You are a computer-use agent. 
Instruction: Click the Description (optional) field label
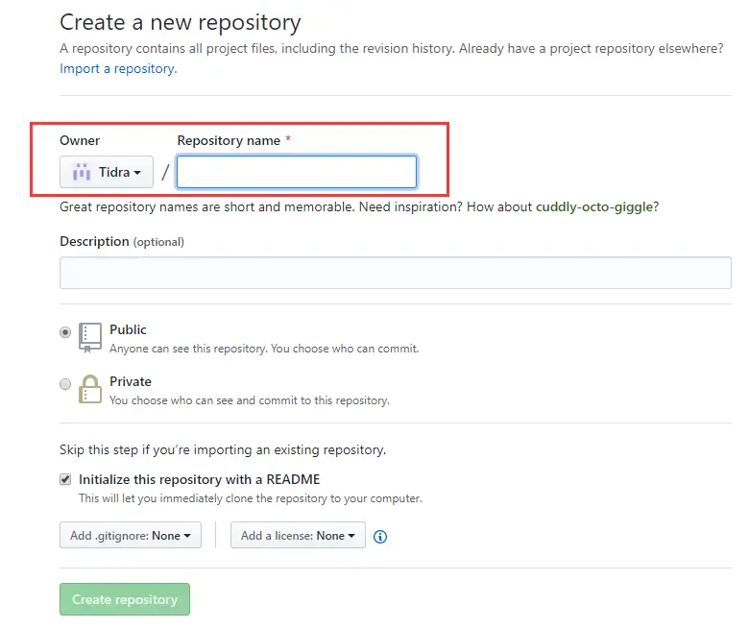point(122,242)
